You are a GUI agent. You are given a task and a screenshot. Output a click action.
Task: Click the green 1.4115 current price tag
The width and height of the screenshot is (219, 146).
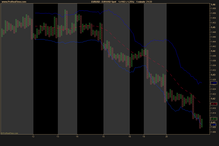[214, 119]
